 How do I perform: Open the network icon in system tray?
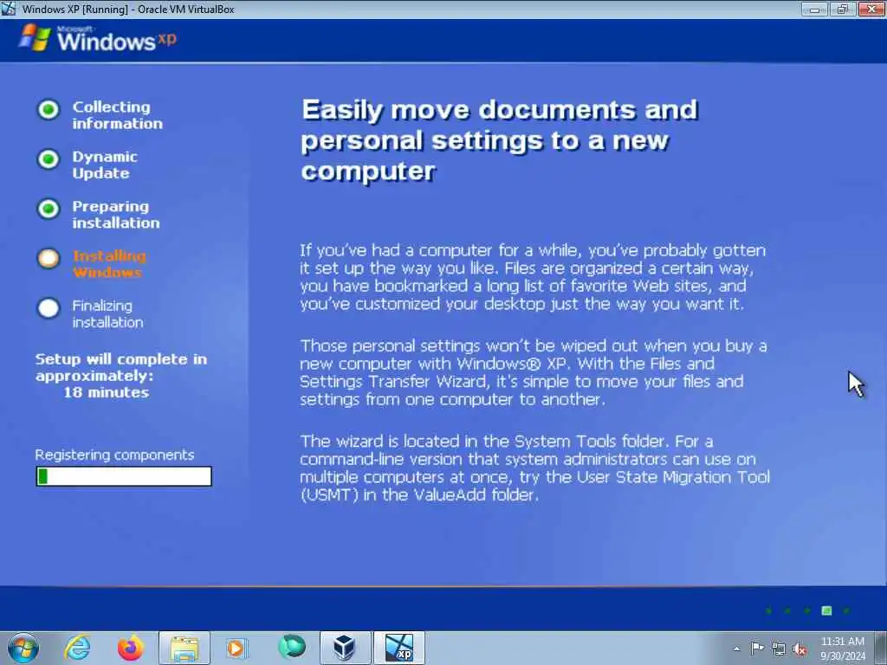click(x=779, y=649)
